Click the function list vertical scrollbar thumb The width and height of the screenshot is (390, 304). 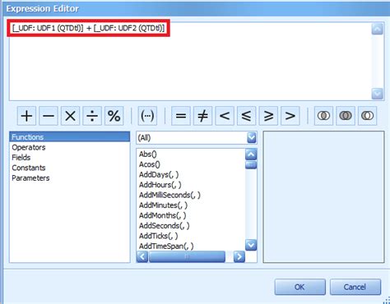[x=251, y=165]
